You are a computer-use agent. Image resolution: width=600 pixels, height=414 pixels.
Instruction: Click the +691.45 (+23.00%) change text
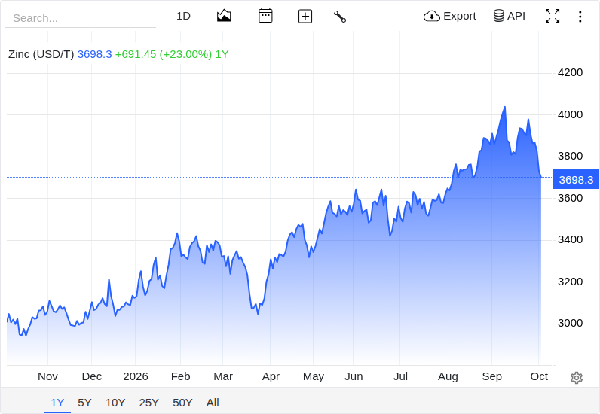tap(164, 54)
